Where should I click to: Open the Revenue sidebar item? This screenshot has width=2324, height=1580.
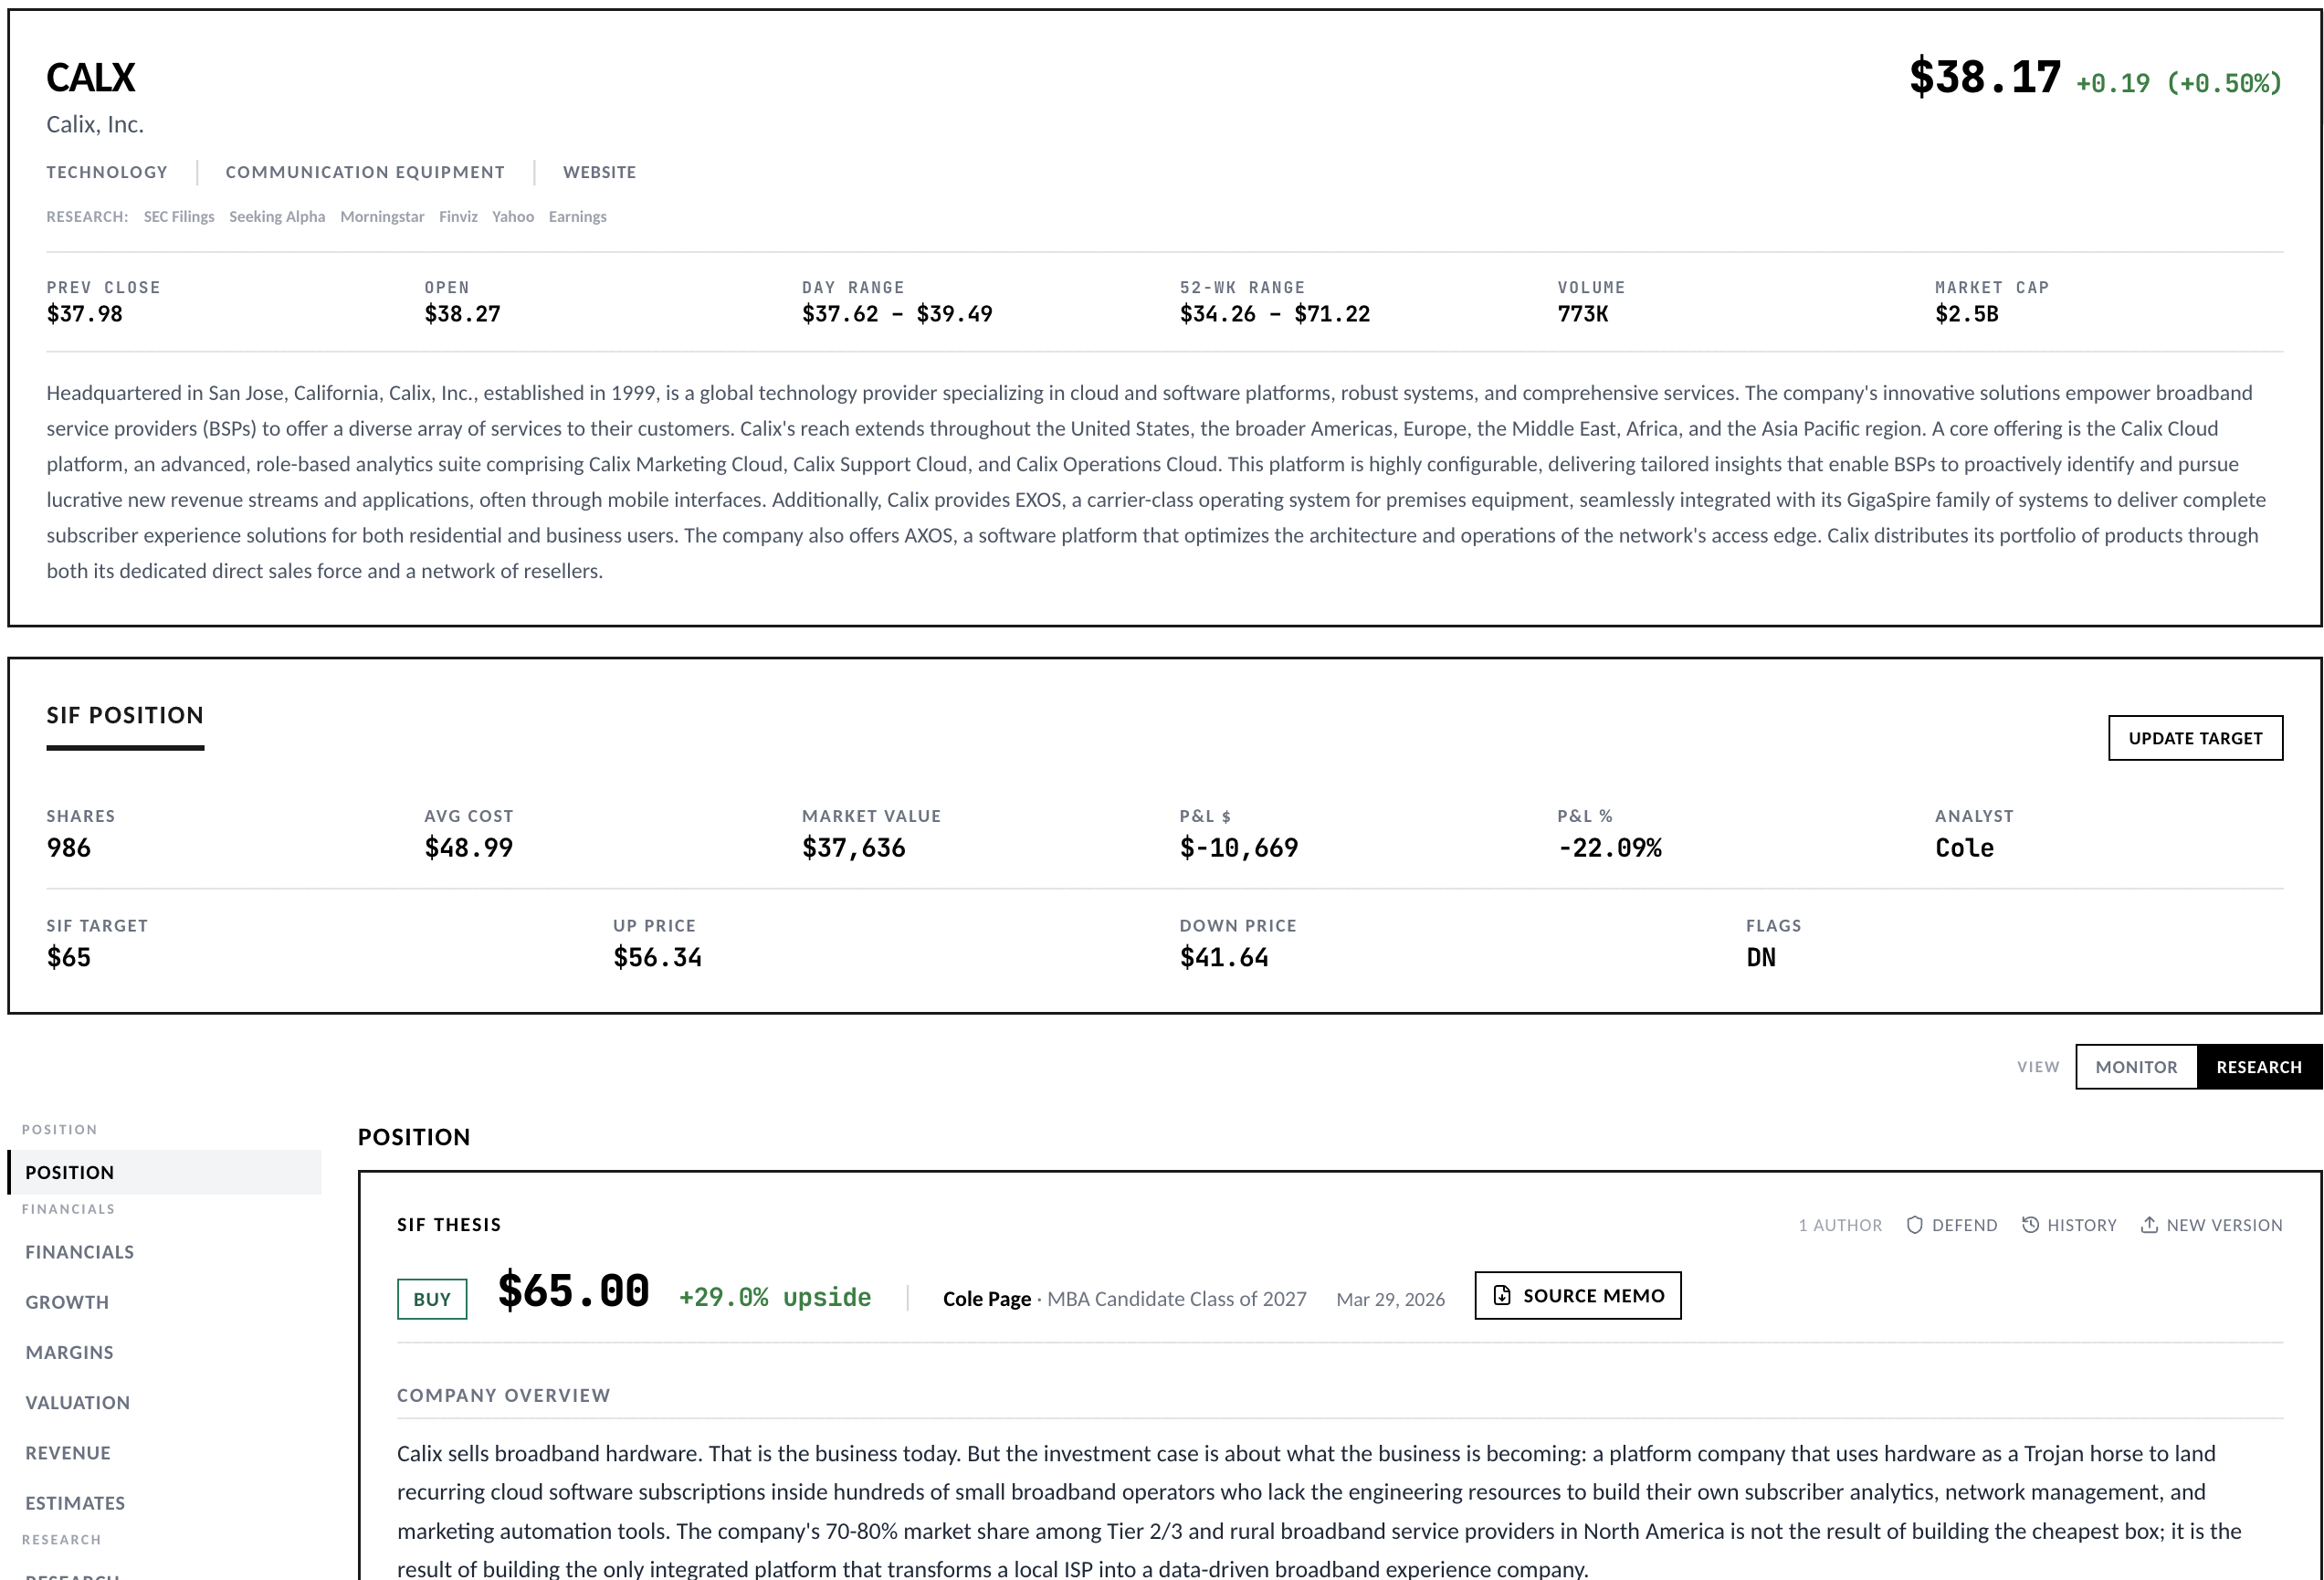tap(165, 1453)
